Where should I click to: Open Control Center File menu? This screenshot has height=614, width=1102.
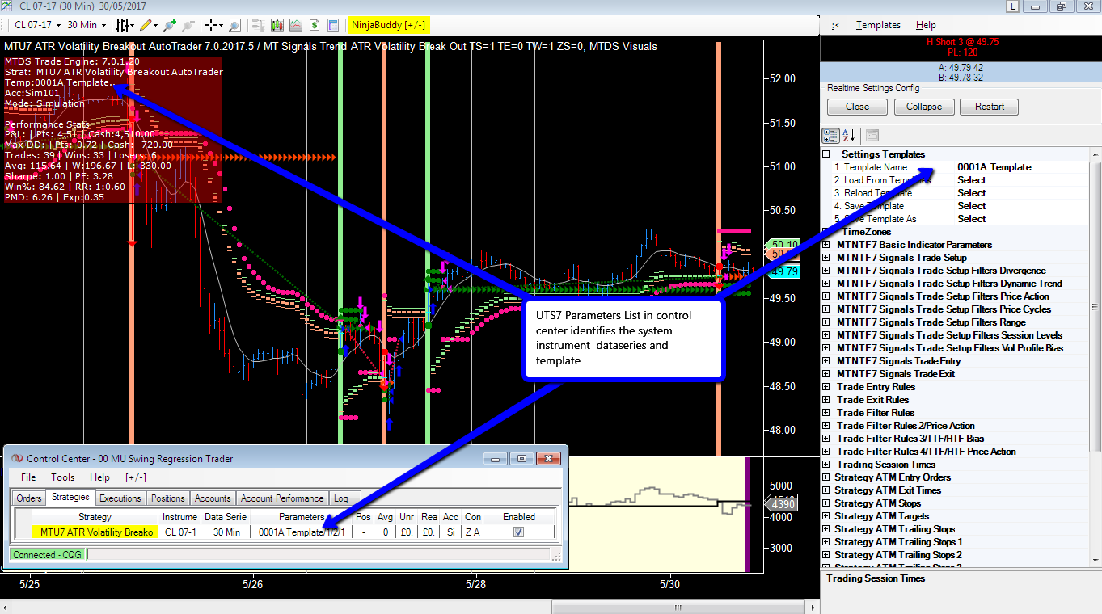pyautogui.click(x=28, y=477)
